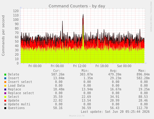Screen dimensions: 154x119
Task: Click the Fri 06:00 time axis label
Action: point(57,66)
